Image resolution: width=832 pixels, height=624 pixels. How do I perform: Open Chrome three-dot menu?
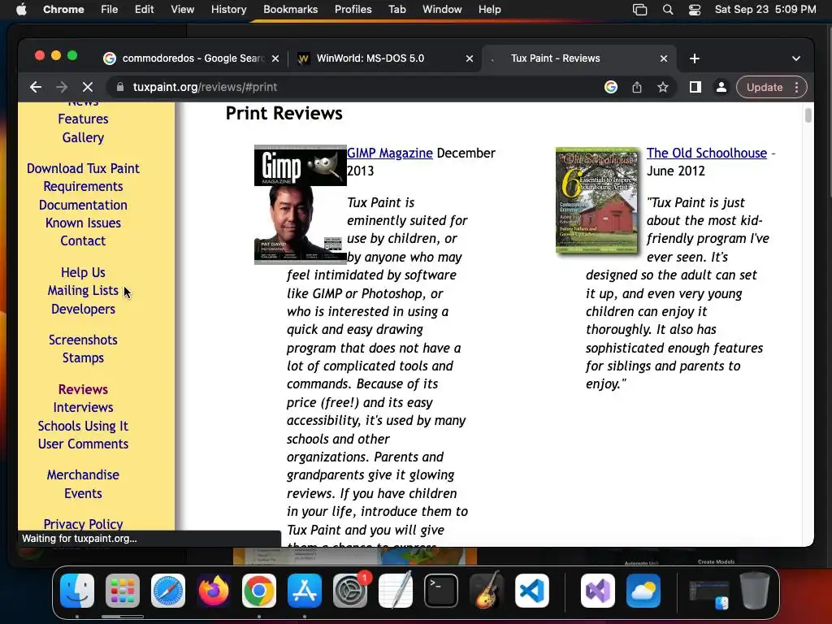(x=796, y=87)
